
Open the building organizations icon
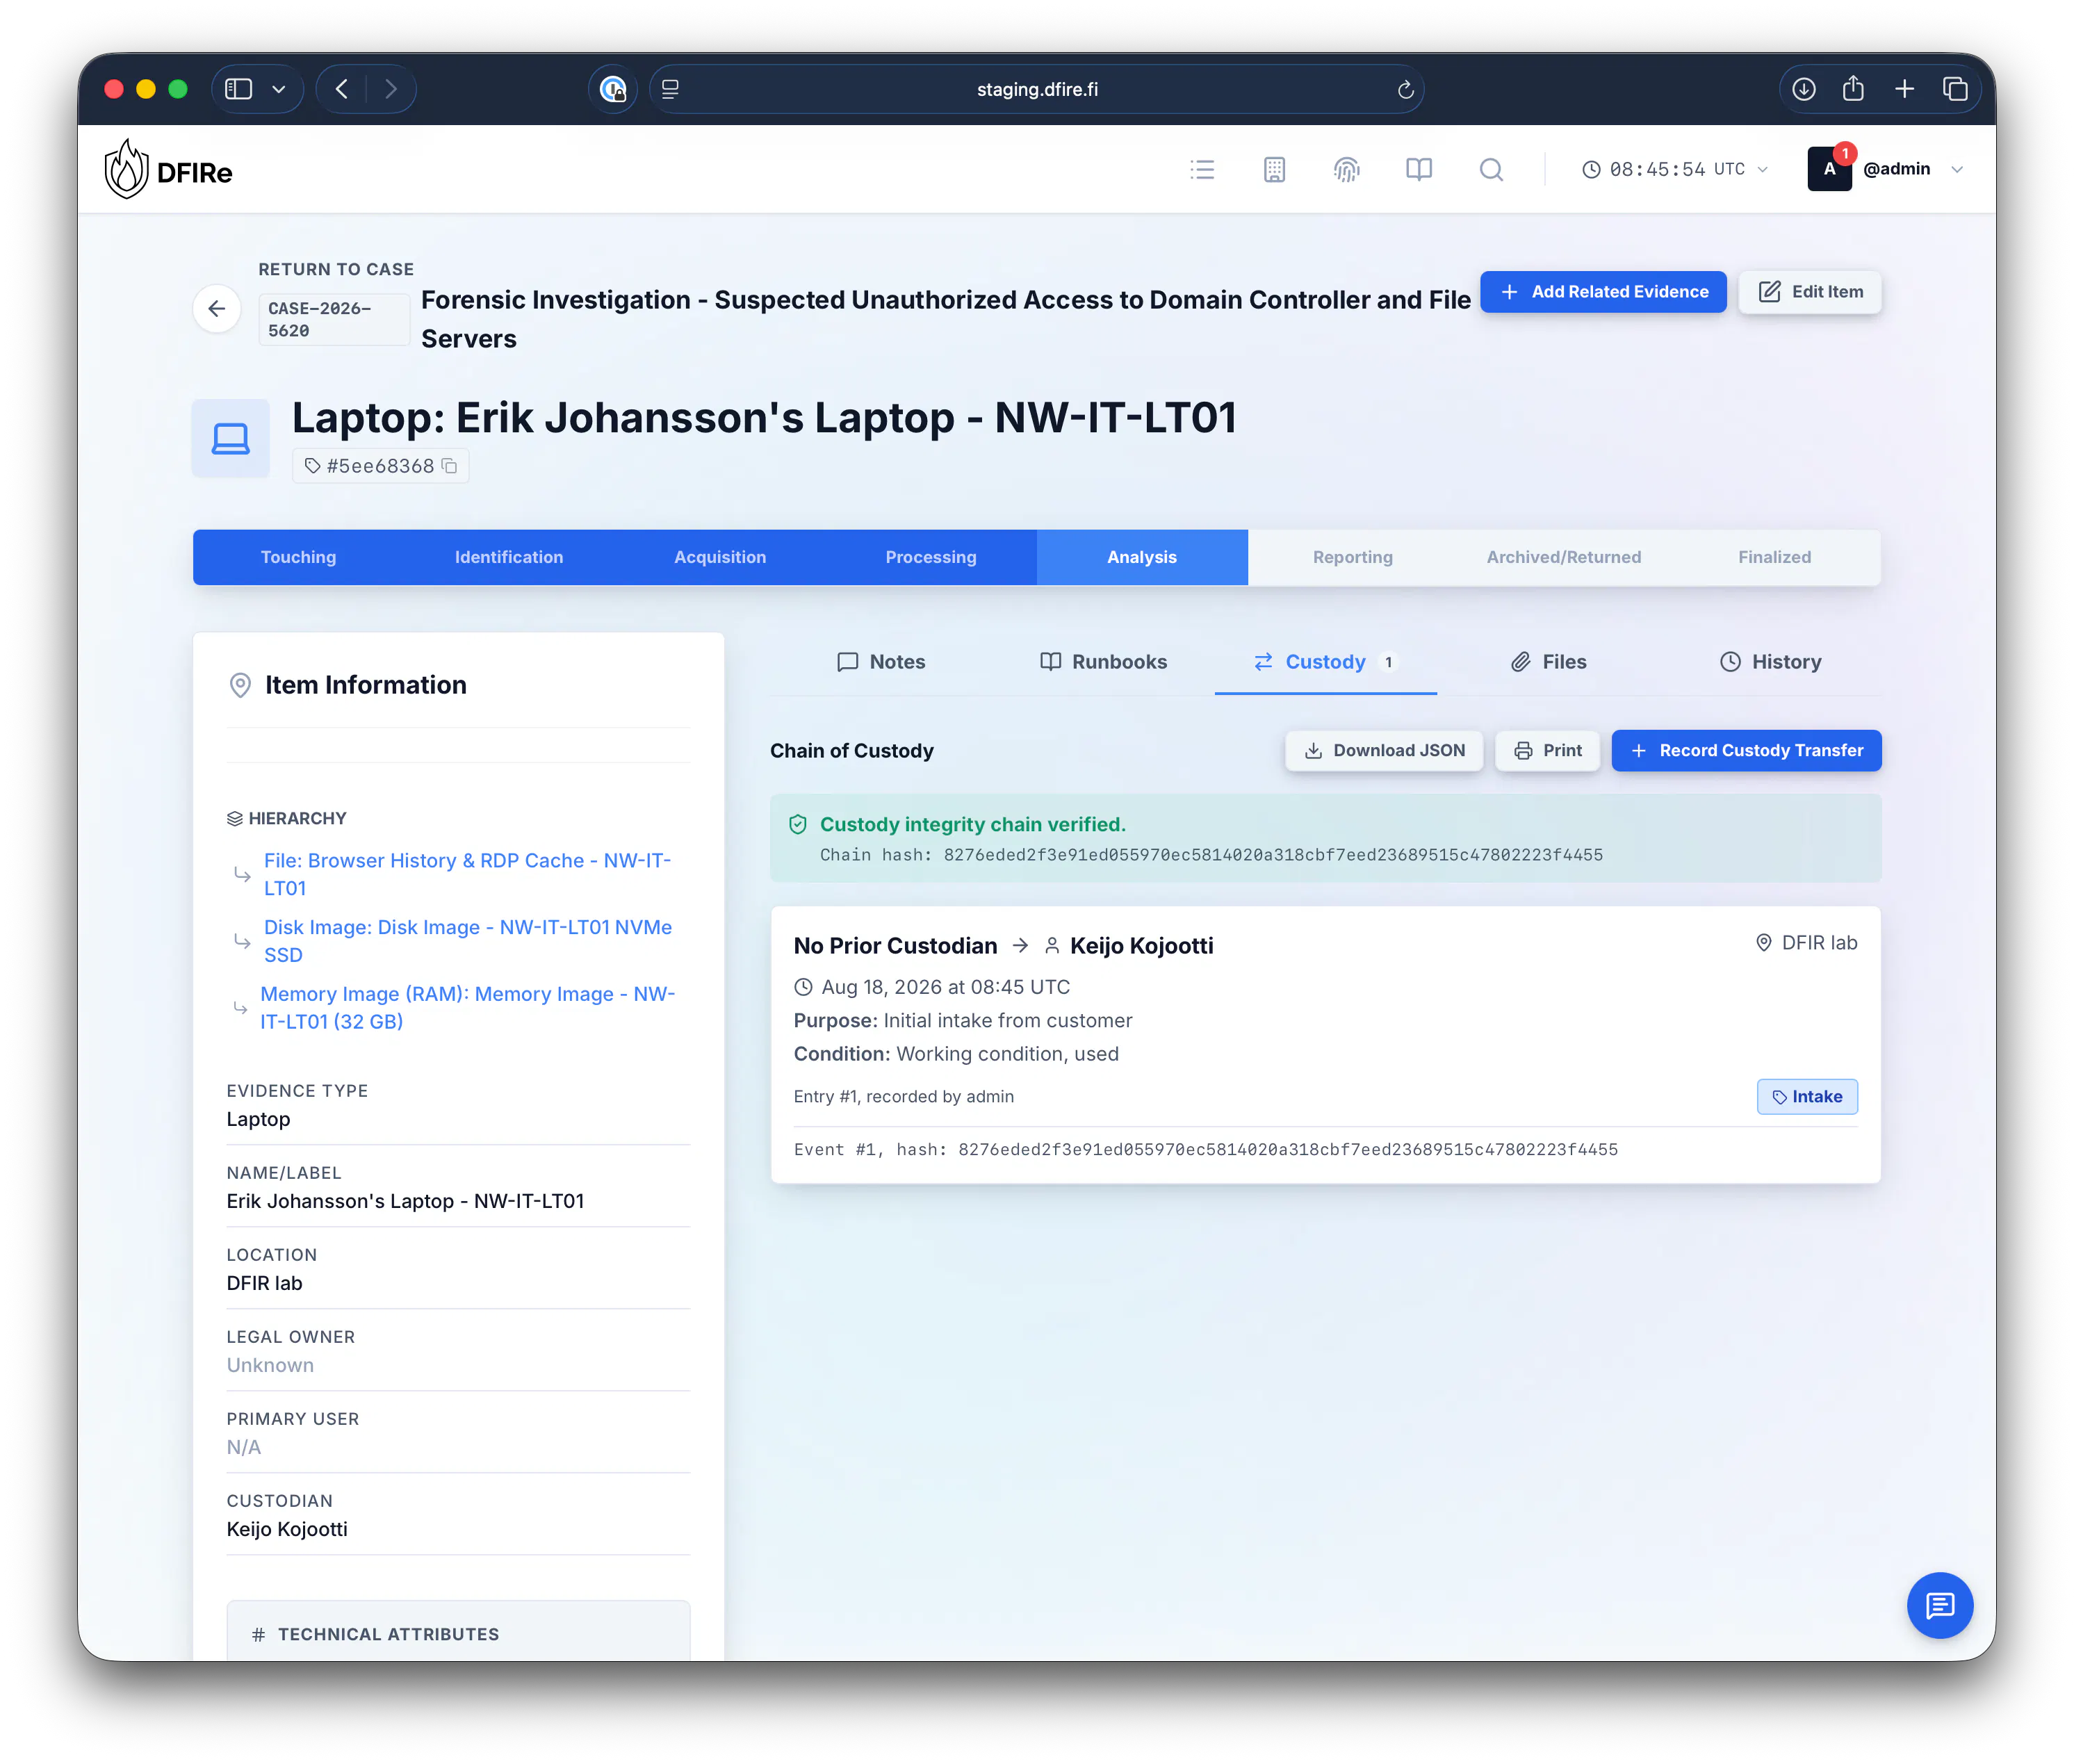click(x=1274, y=169)
